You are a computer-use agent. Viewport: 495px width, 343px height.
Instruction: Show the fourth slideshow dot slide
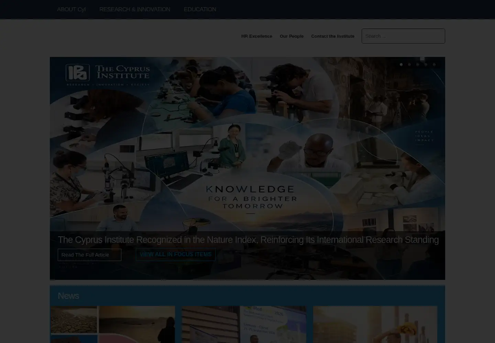point(426,64)
